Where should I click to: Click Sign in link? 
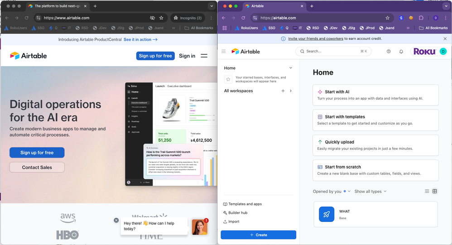pyautogui.click(x=187, y=56)
